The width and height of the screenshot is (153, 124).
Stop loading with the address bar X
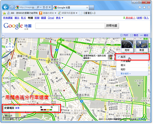pos(49,7)
